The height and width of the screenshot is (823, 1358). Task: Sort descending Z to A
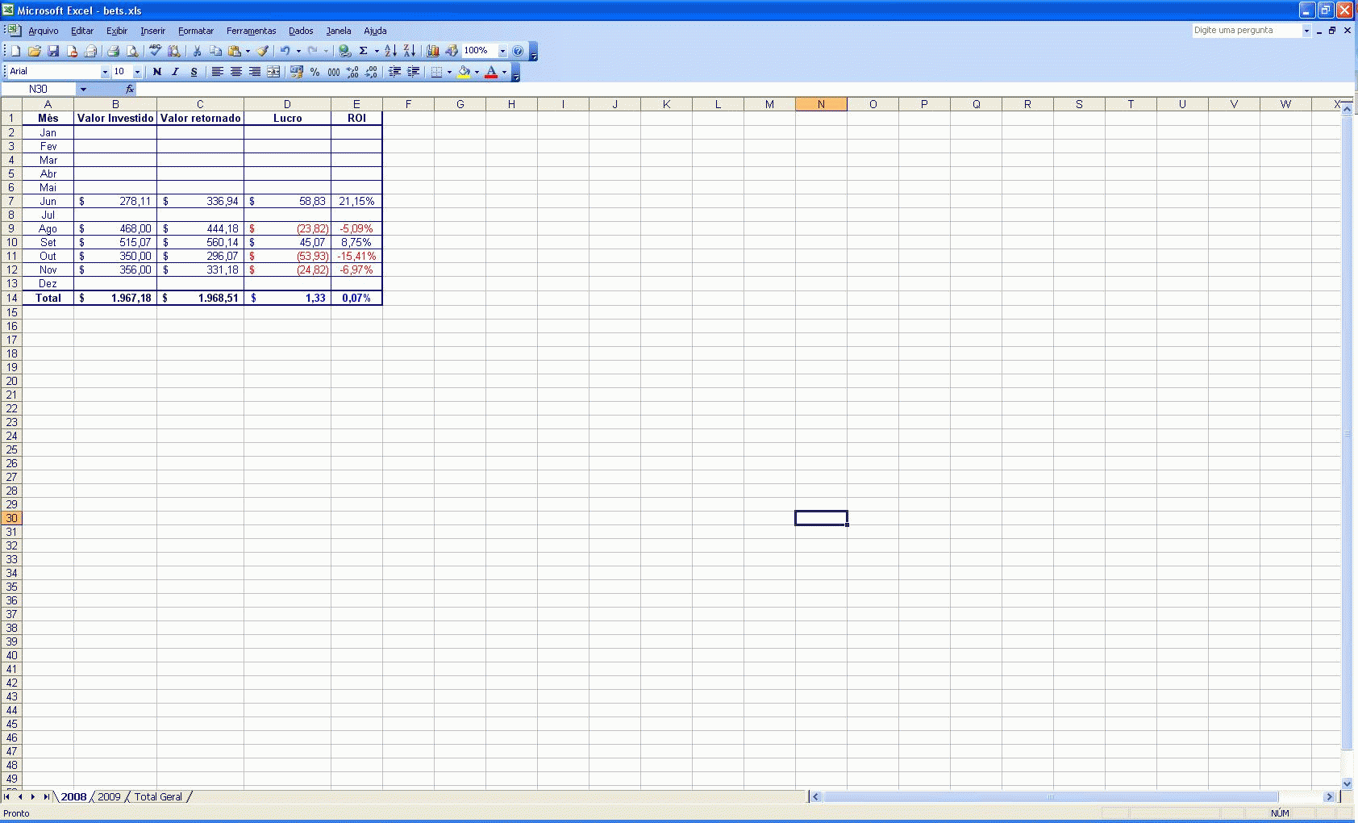pyautogui.click(x=409, y=51)
